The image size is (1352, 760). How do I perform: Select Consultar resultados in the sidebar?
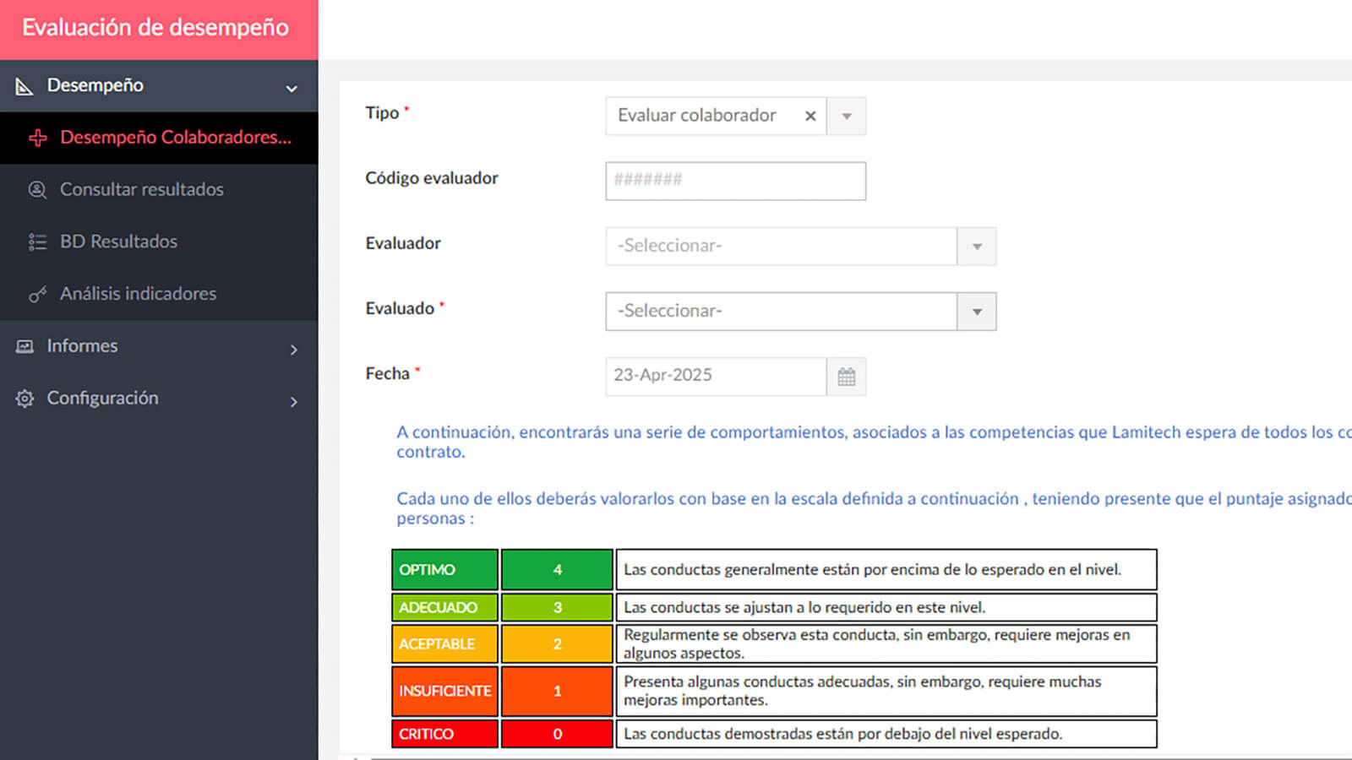click(x=140, y=189)
